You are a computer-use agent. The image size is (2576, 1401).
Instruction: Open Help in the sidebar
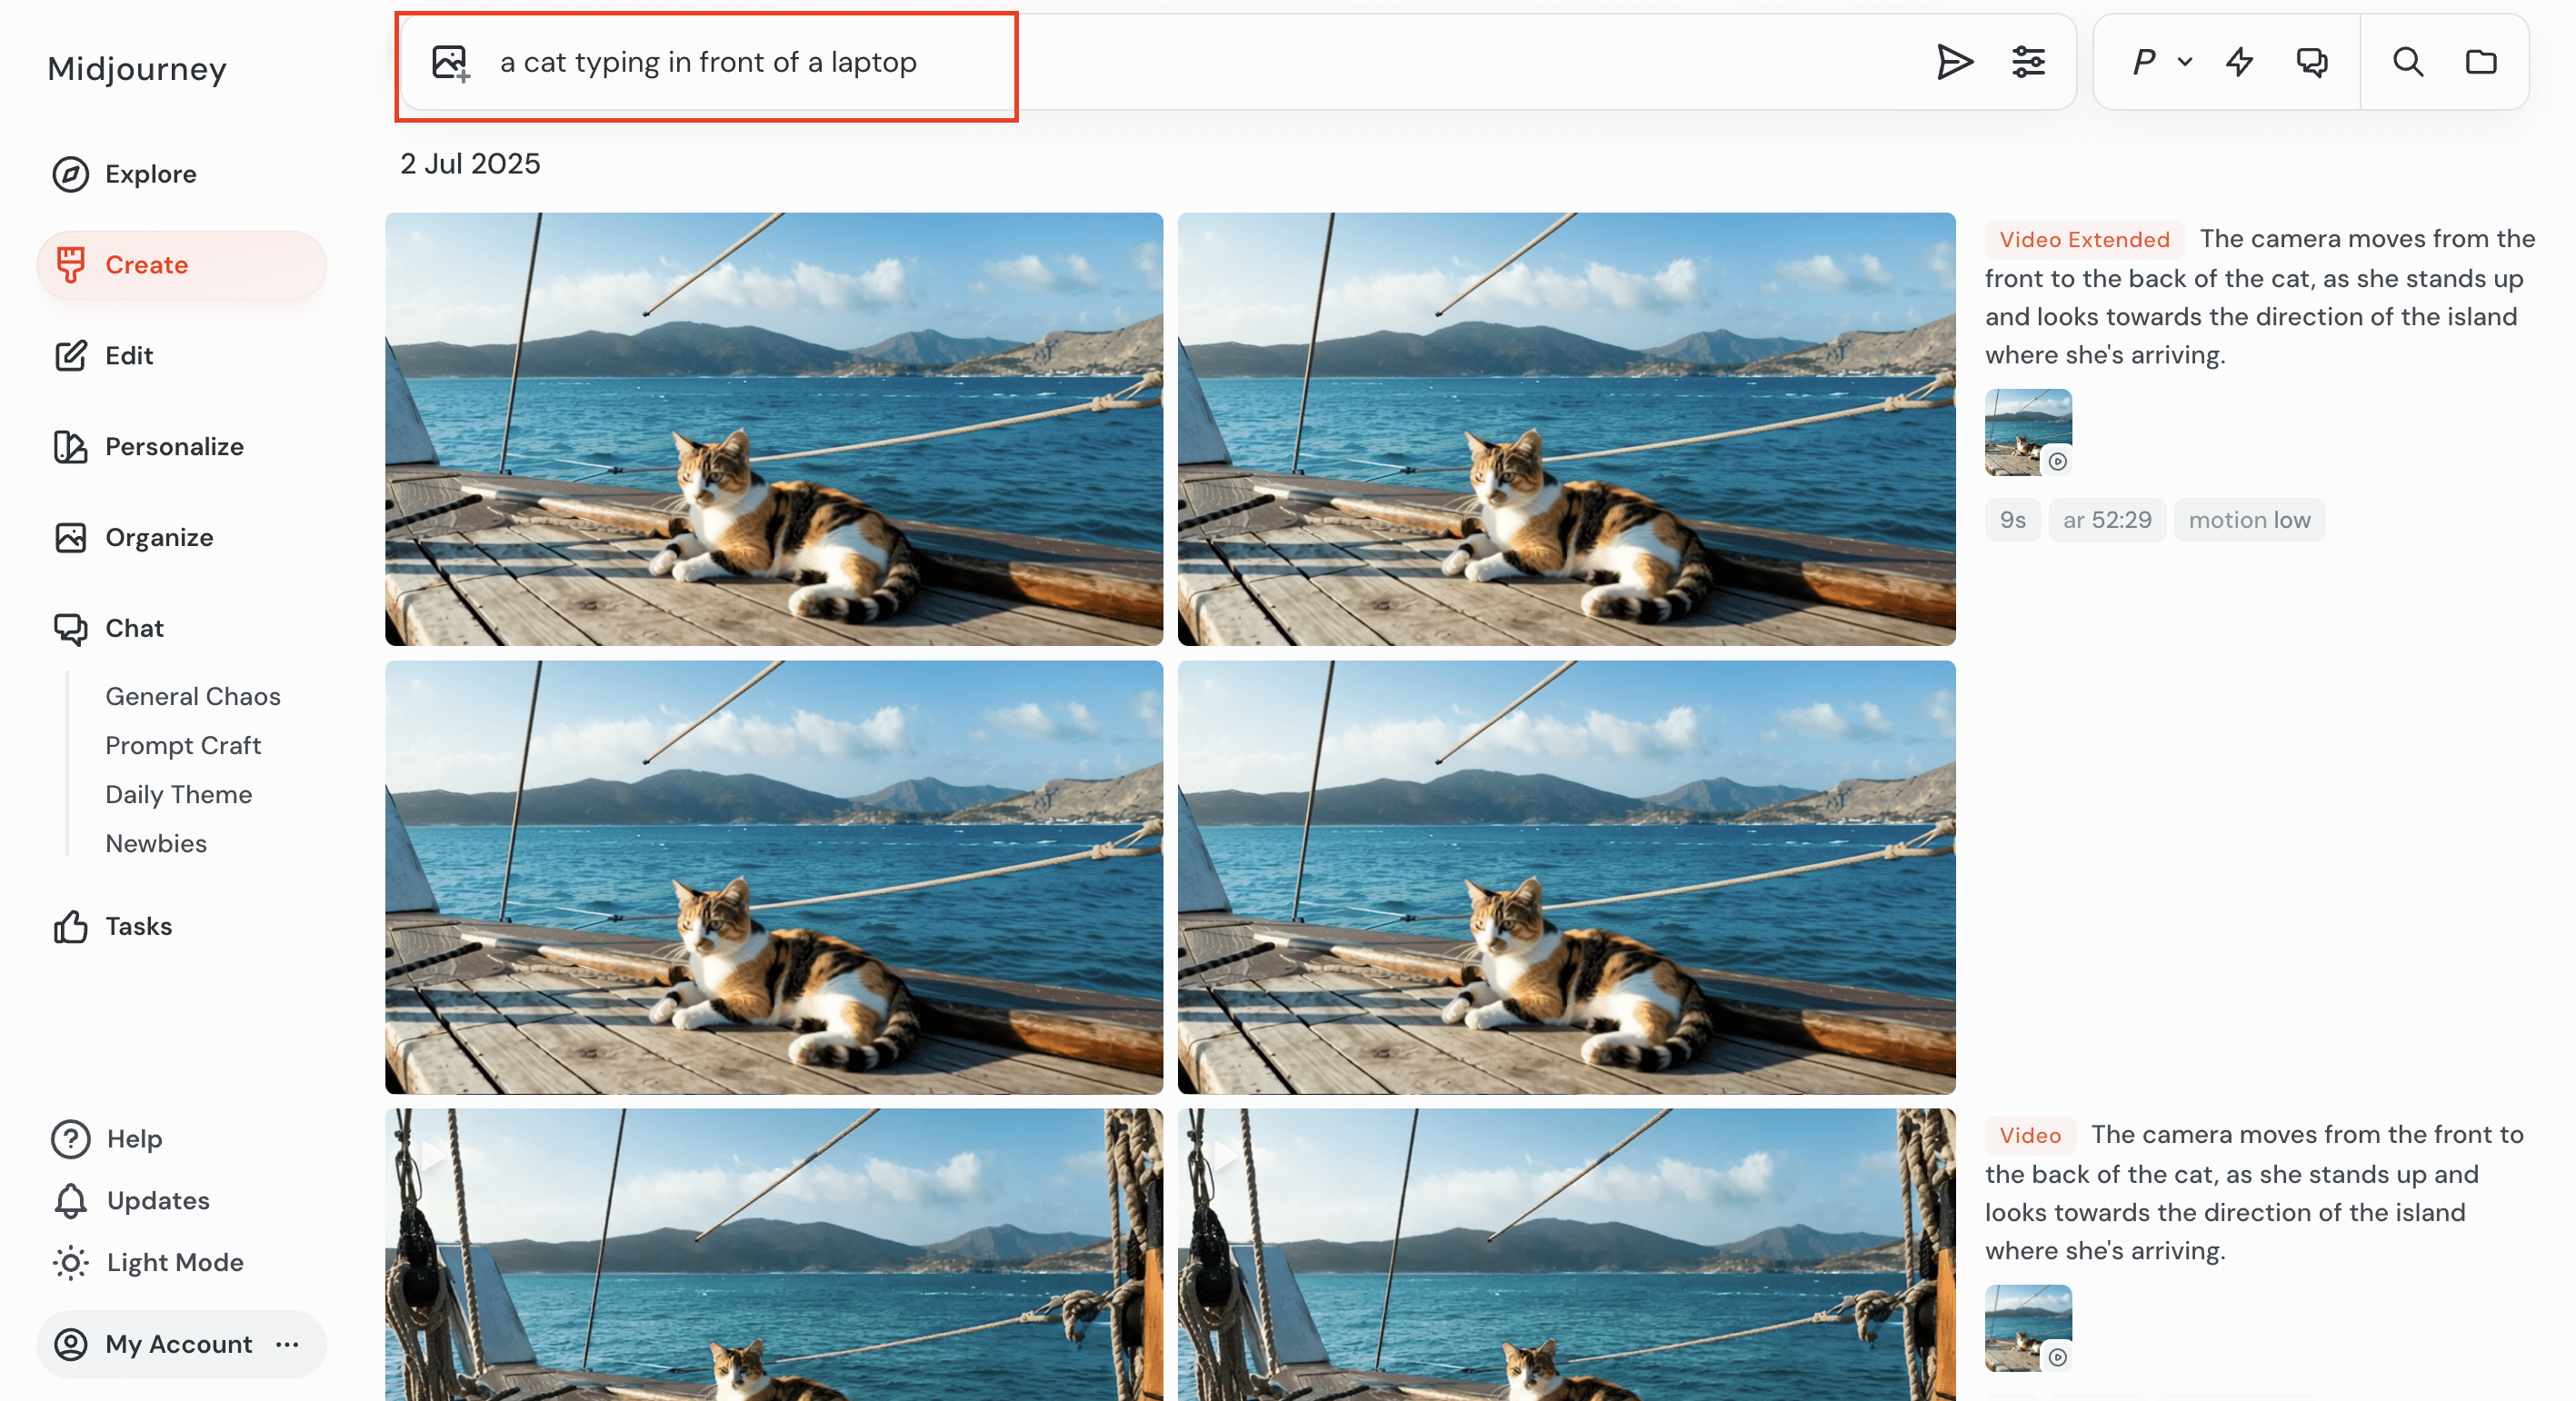pos(107,1139)
